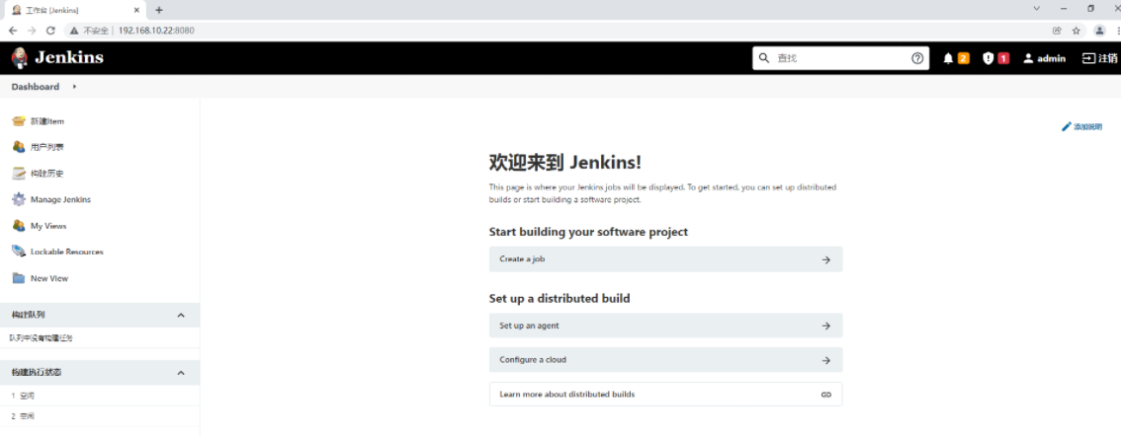Click the My Views icon
The width and height of the screenshot is (1121, 436).
click(x=19, y=226)
